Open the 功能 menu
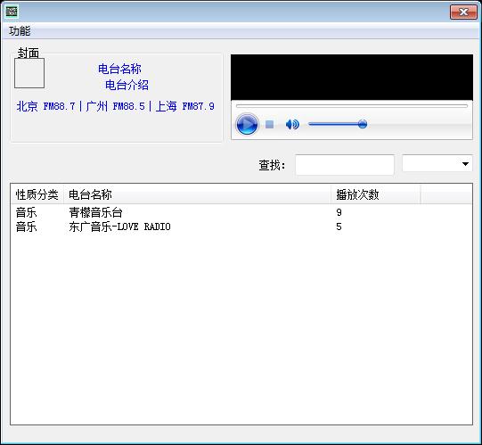The width and height of the screenshot is (482, 445). (x=20, y=31)
